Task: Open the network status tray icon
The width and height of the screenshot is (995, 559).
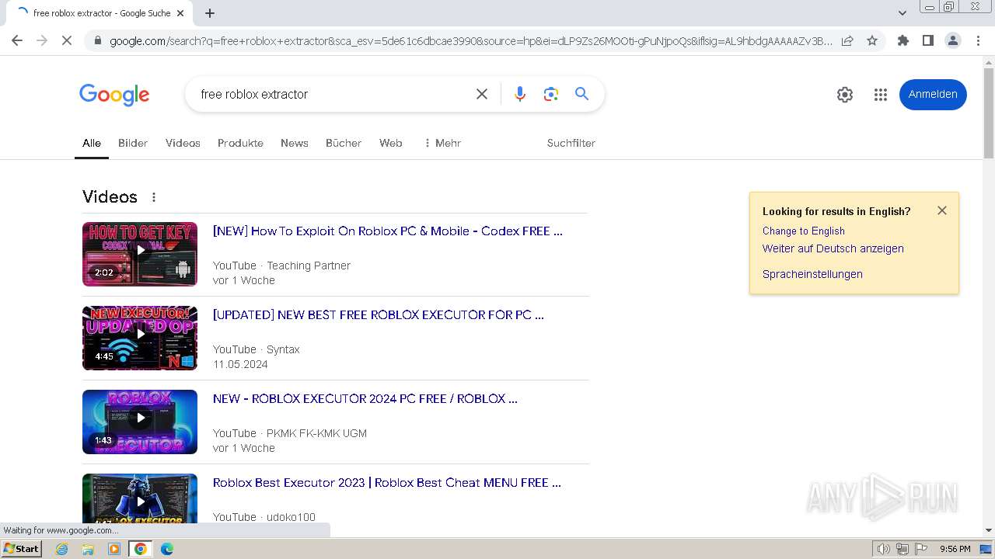Action: coord(902,549)
